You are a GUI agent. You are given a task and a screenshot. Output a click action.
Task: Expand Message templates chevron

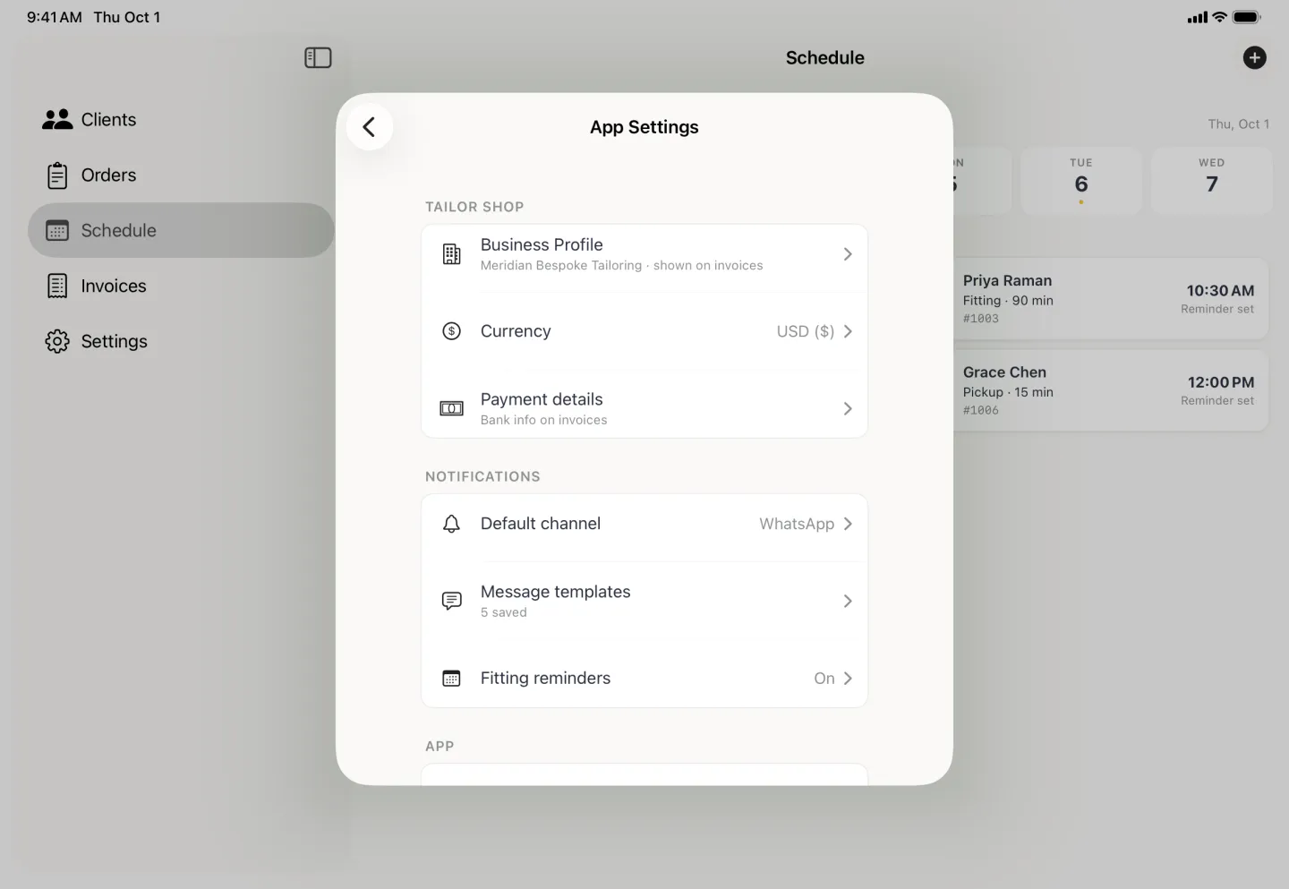click(848, 601)
